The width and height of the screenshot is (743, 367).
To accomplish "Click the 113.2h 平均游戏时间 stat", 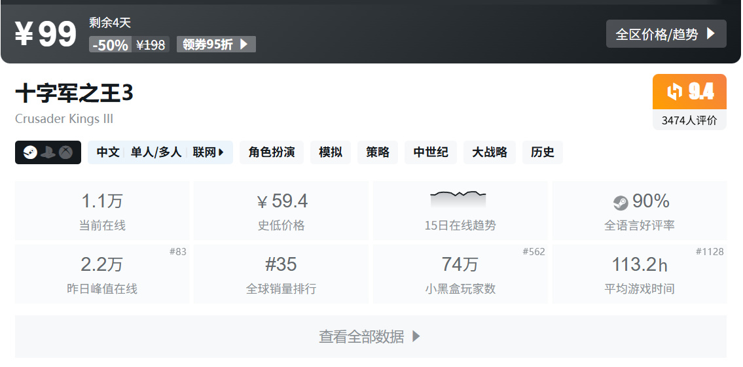I will (x=640, y=273).
